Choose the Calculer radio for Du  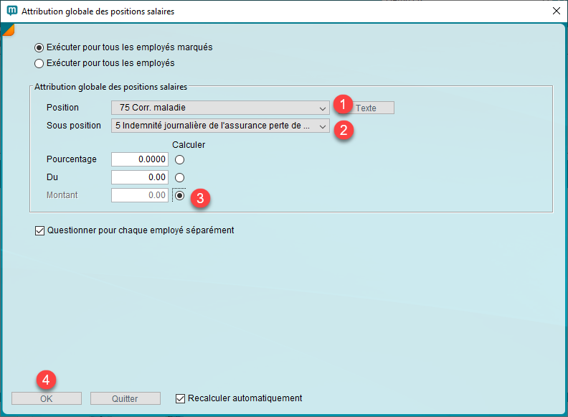point(180,177)
